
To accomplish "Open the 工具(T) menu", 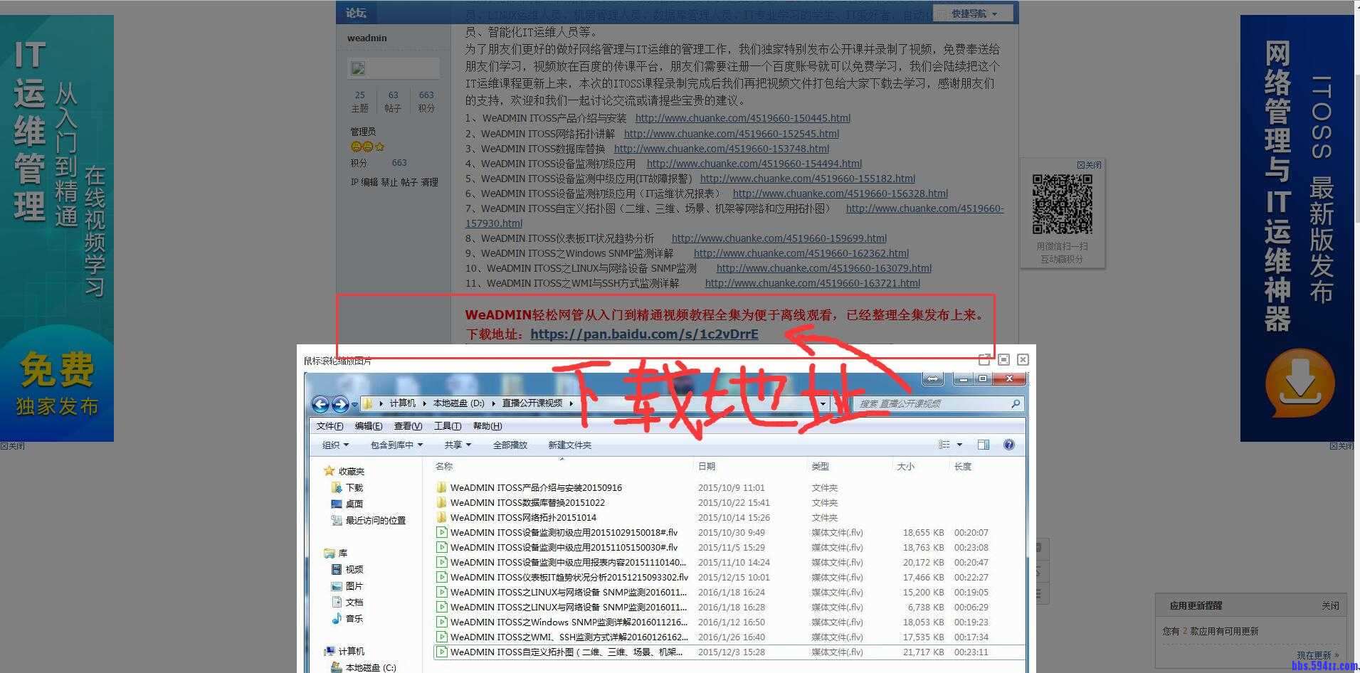I will tap(447, 425).
